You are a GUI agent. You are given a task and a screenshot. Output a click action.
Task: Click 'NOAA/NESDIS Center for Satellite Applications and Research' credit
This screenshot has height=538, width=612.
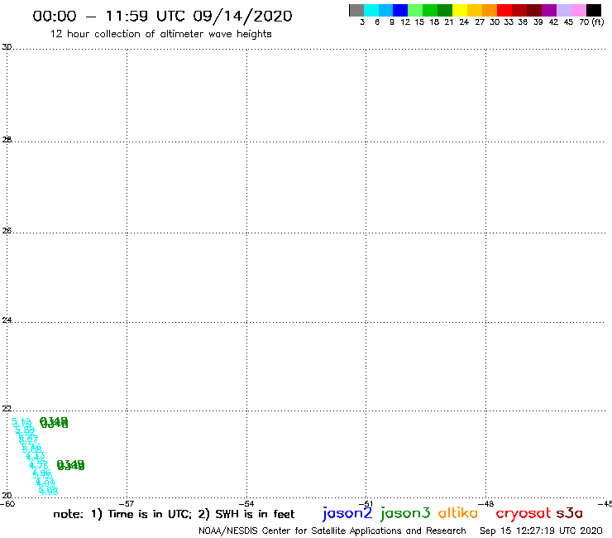click(x=332, y=531)
